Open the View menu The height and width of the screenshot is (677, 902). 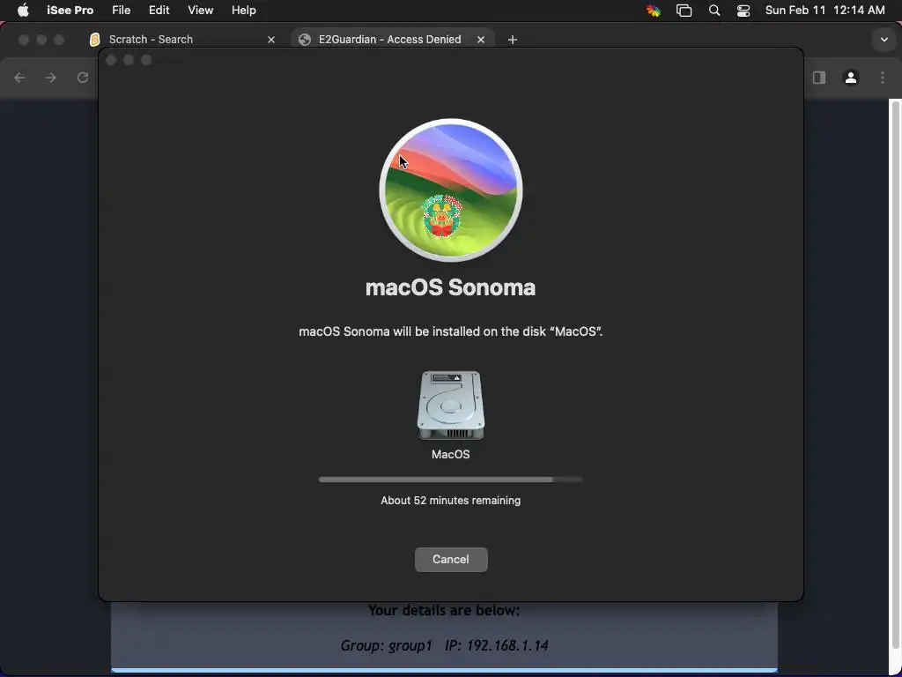200,11
